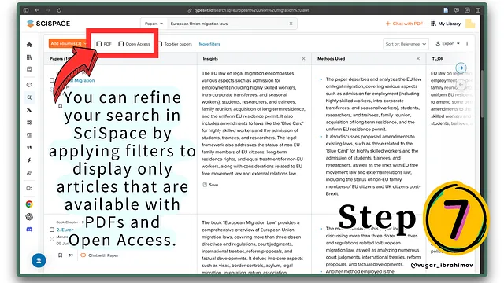Open the yellow profile square at top right
Image resolution: width=504 pixels, height=283 pixels.
[x=470, y=24]
